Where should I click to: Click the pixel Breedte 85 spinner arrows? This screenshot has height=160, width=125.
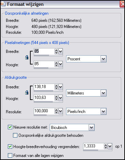point(56,52)
